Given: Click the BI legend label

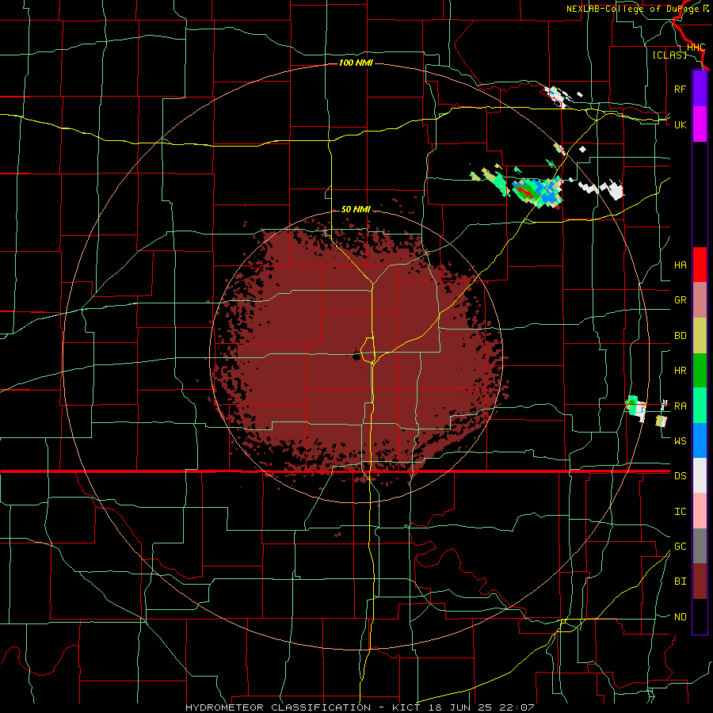Looking at the screenshot, I should pyautogui.click(x=680, y=581).
